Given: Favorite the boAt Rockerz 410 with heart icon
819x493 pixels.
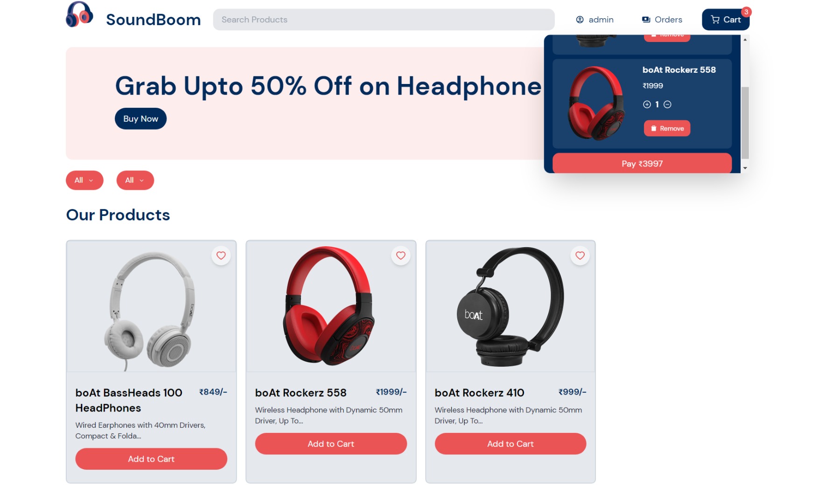Looking at the screenshot, I should pyautogui.click(x=580, y=256).
